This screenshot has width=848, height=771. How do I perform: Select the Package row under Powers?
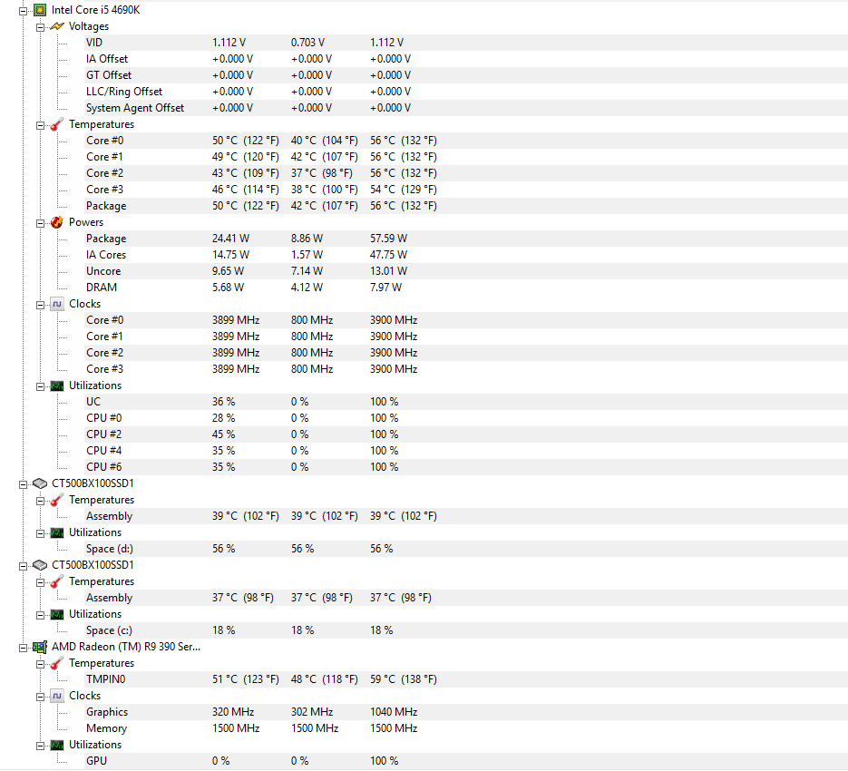click(465, 238)
